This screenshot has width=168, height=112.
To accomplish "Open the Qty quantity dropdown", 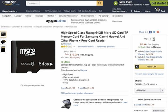I will [151, 39].
